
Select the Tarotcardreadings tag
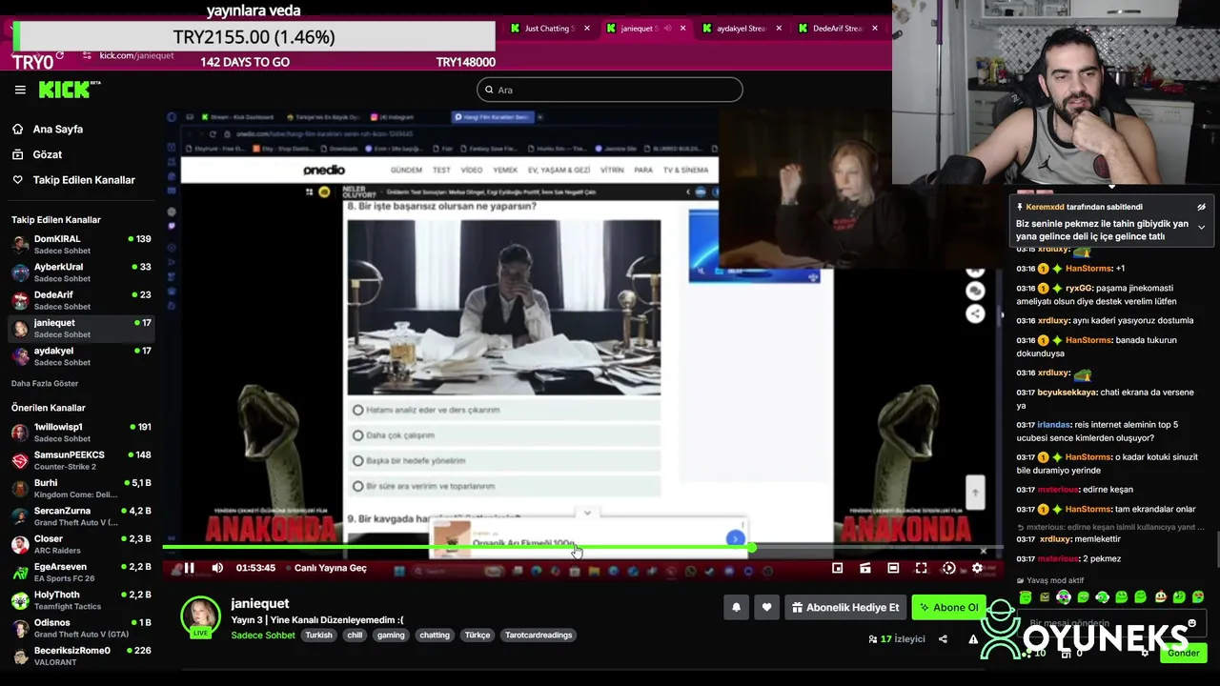(539, 635)
